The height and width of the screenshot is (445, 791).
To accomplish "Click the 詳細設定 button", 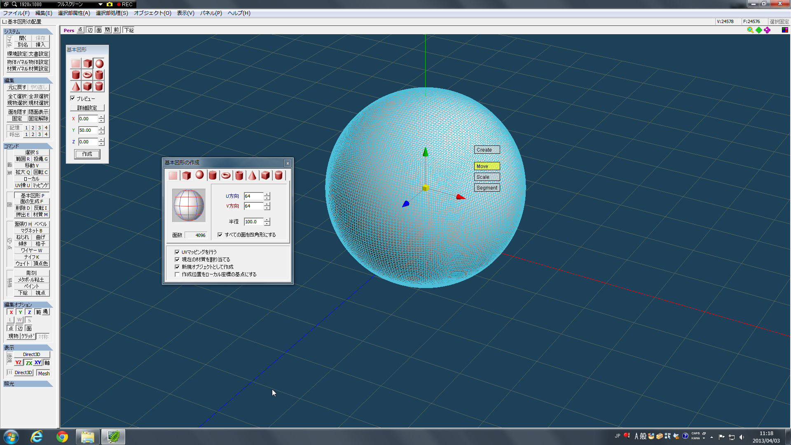I will [x=87, y=108].
